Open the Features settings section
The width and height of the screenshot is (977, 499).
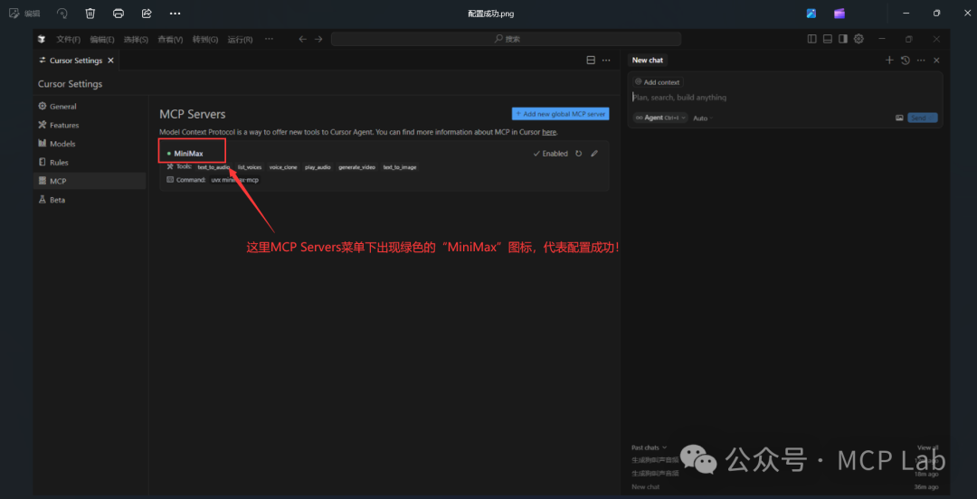click(x=90, y=126)
